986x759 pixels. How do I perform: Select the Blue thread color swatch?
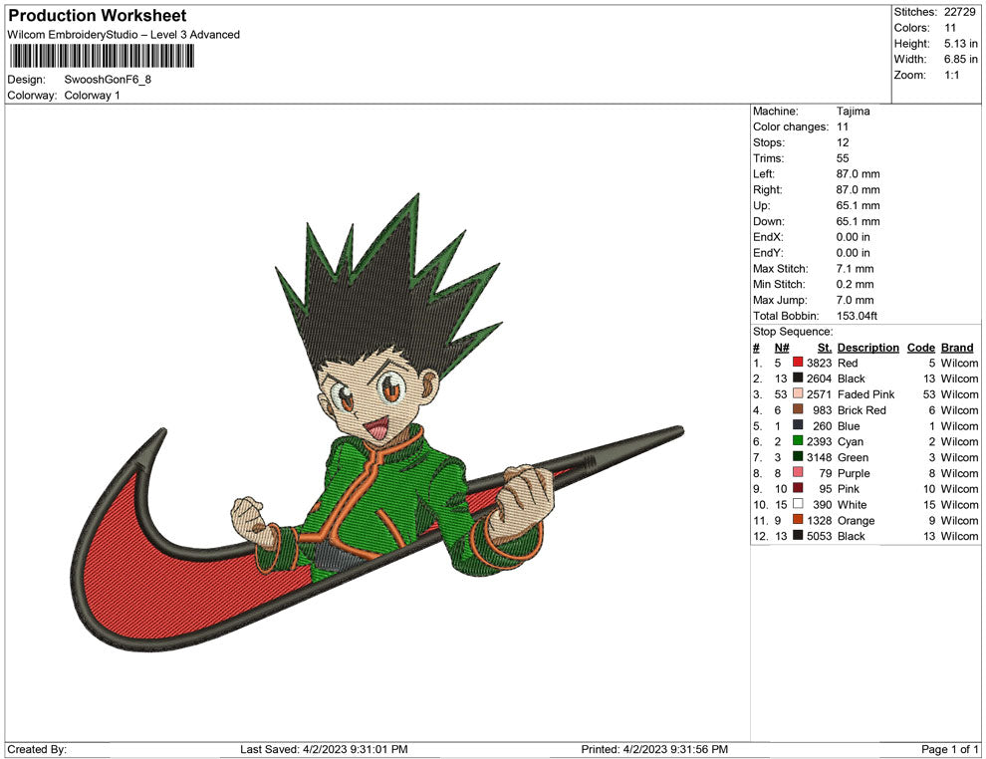pyautogui.click(x=798, y=425)
